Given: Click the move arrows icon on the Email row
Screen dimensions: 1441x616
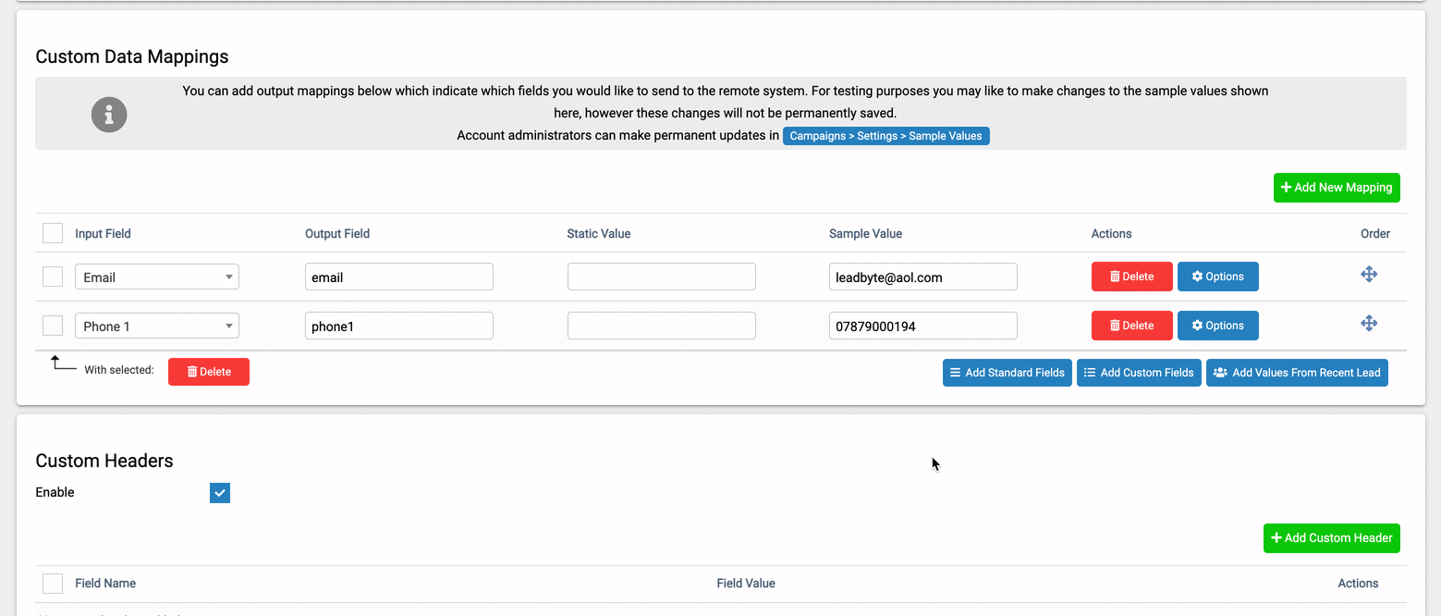Looking at the screenshot, I should click(1369, 274).
